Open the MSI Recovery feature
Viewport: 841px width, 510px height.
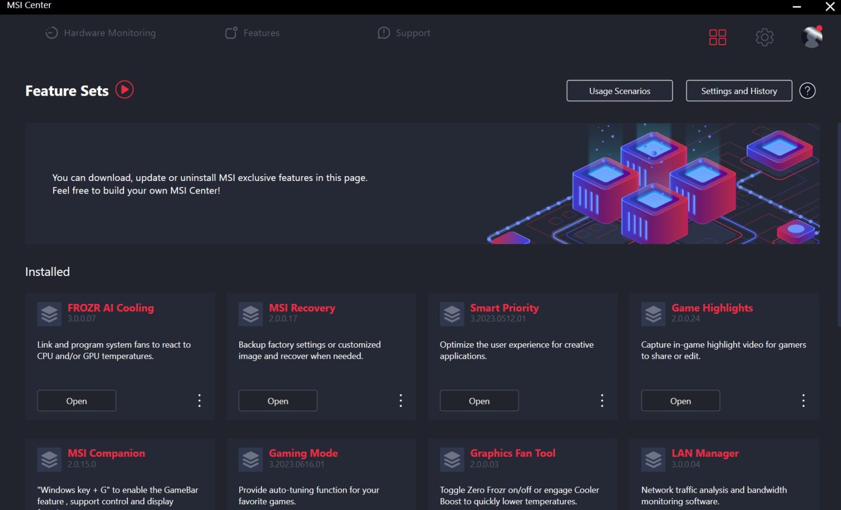click(x=278, y=401)
